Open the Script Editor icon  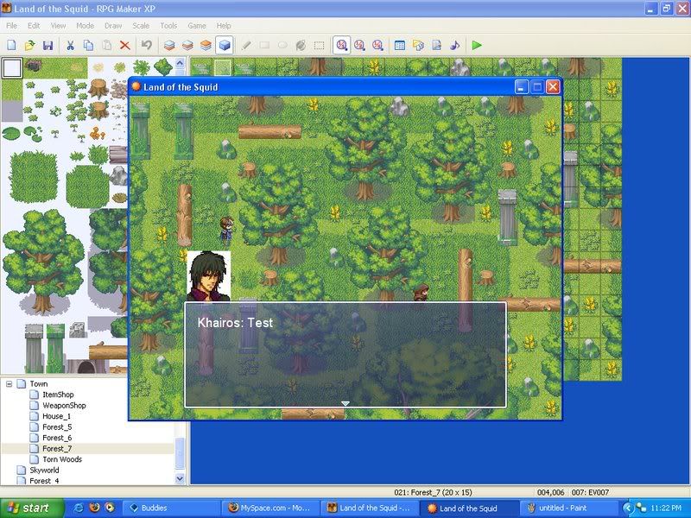pyautogui.click(x=436, y=45)
